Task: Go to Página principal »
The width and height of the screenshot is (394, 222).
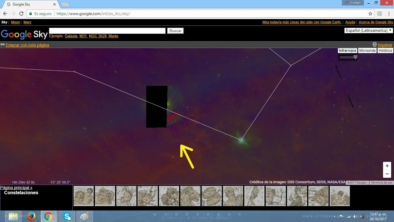Action: [x=16, y=188]
